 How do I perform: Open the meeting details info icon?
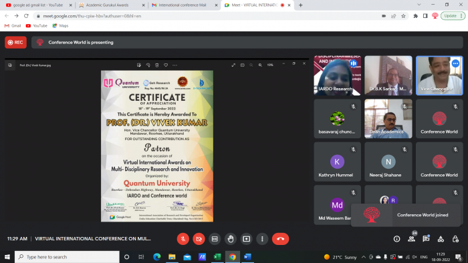point(396,239)
